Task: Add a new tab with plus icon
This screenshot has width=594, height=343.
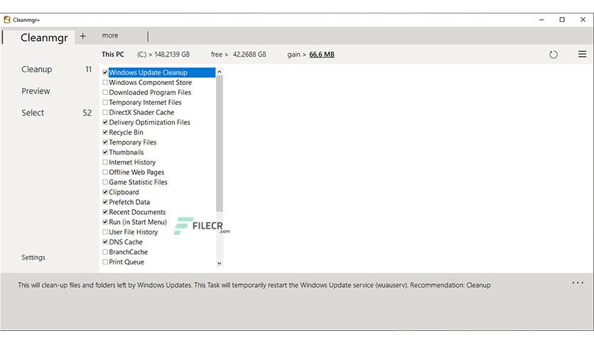Action: coord(82,36)
